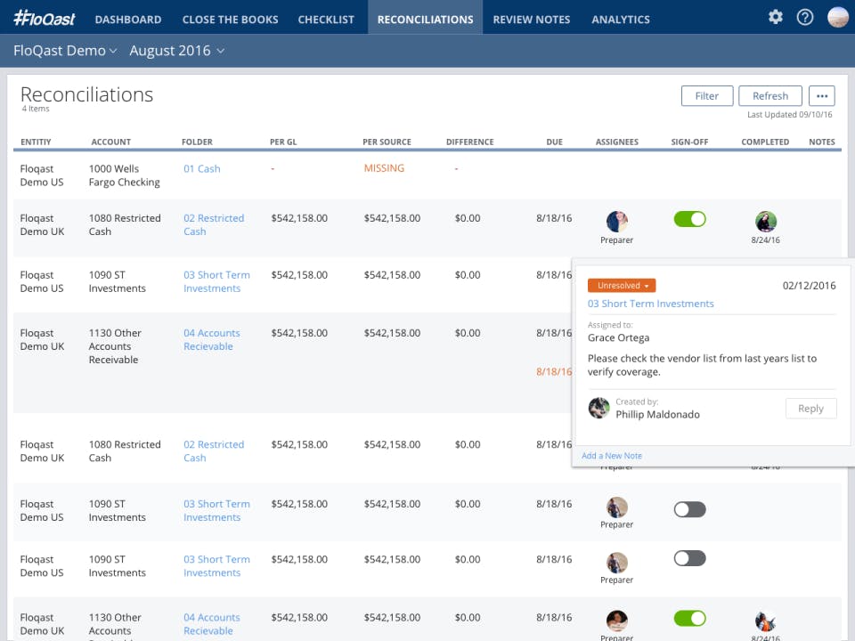Open the Unresolved status dropdown in the note
The image size is (855, 641).
[621, 285]
